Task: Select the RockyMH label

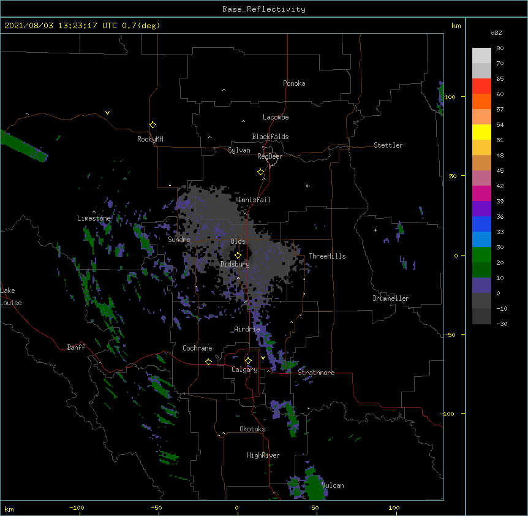Action: tap(150, 139)
